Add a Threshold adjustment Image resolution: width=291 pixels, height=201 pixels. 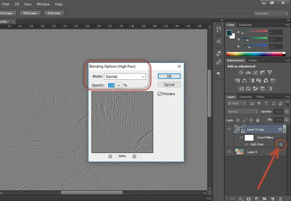tap(255, 89)
